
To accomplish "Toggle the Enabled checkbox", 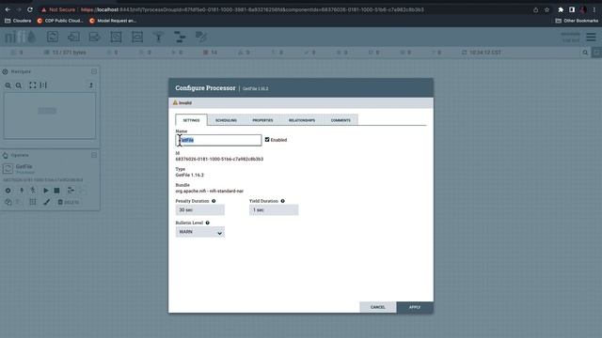I will pos(267,140).
